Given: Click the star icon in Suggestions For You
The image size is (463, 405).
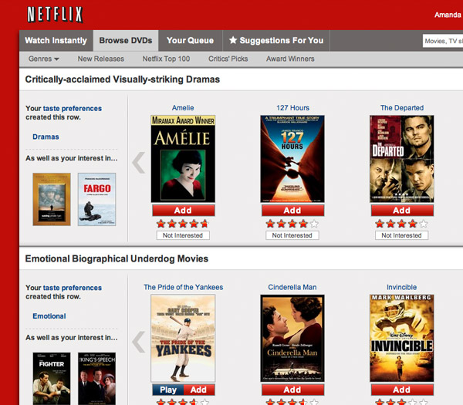Looking at the screenshot, I should coord(233,40).
